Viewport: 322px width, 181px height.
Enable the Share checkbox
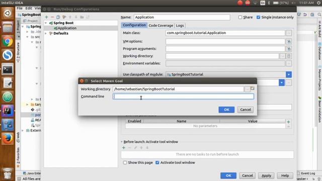tap(240, 17)
